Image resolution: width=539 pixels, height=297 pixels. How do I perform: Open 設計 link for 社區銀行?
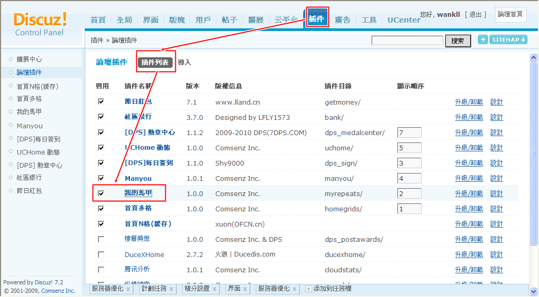coord(497,117)
